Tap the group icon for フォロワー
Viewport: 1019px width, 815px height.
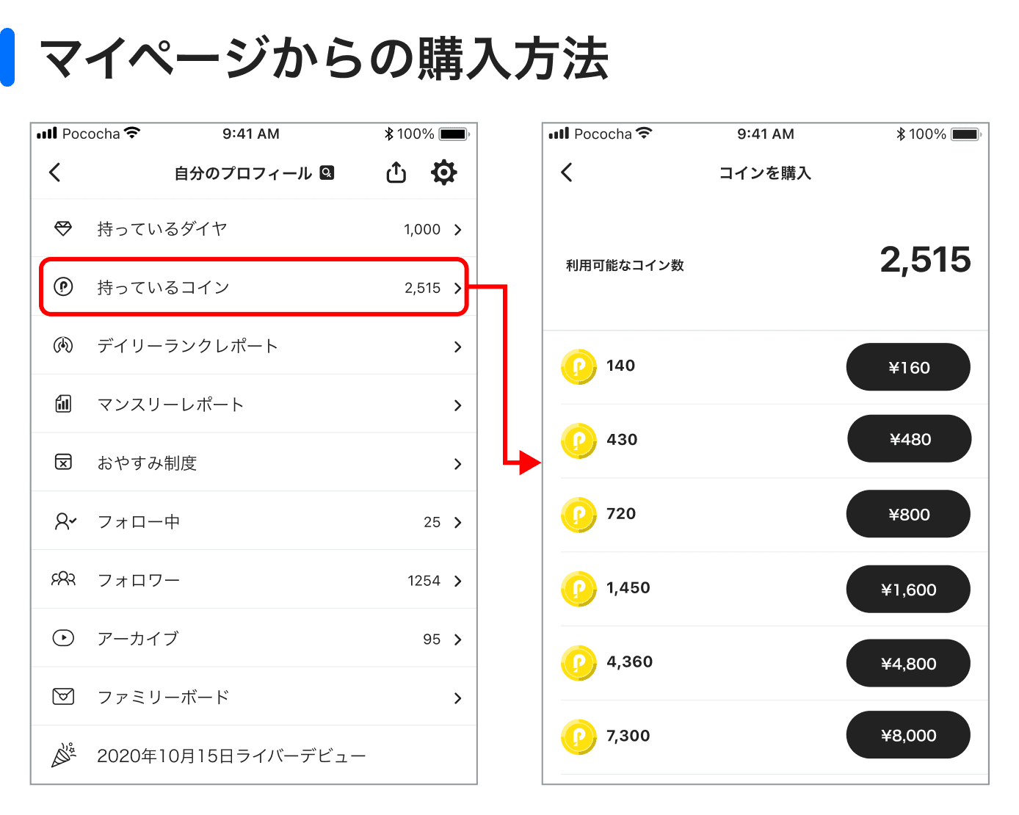(64, 579)
